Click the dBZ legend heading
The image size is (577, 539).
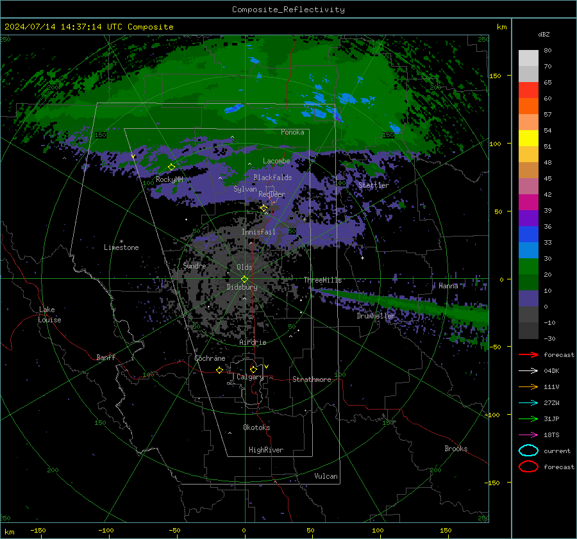click(544, 34)
